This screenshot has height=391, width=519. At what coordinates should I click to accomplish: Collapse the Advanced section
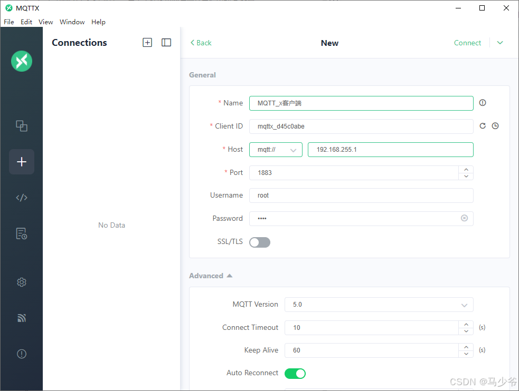click(211, 276)
